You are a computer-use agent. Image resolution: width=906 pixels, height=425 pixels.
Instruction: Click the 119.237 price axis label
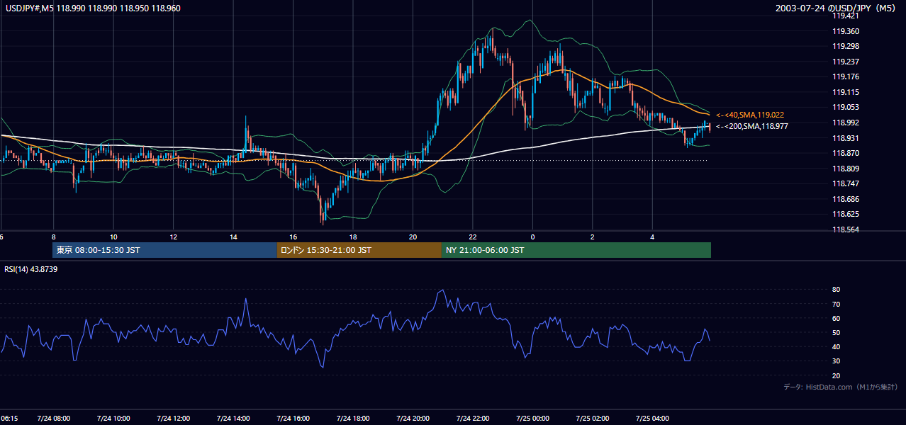pos(846,62)
